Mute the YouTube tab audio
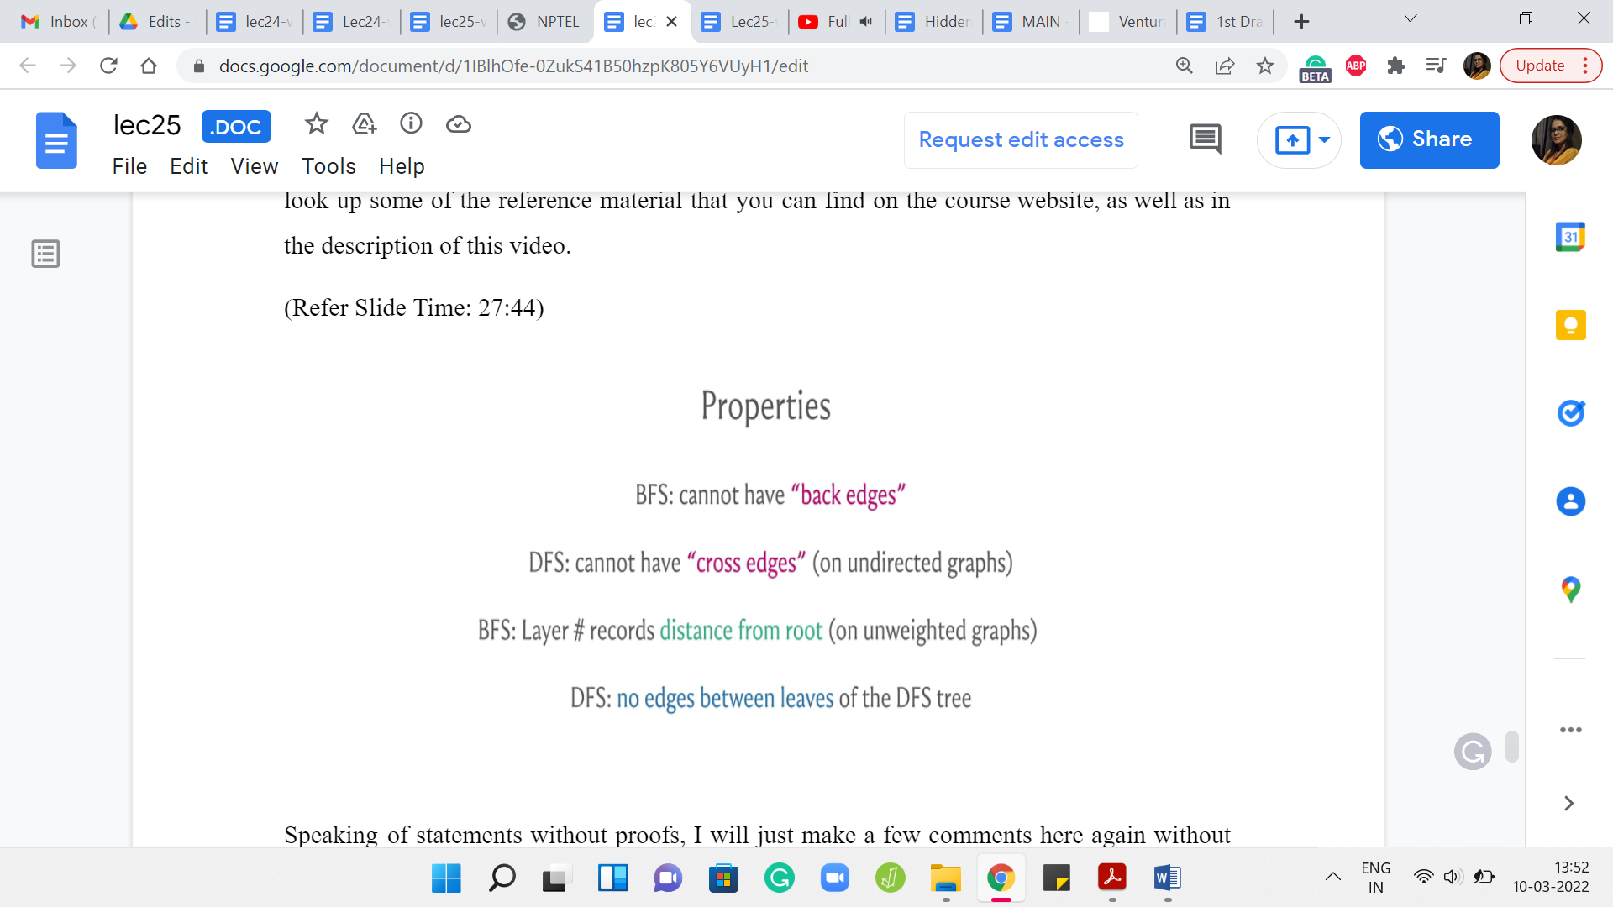The image size is (1613, 907). click(x=866, y=22)
